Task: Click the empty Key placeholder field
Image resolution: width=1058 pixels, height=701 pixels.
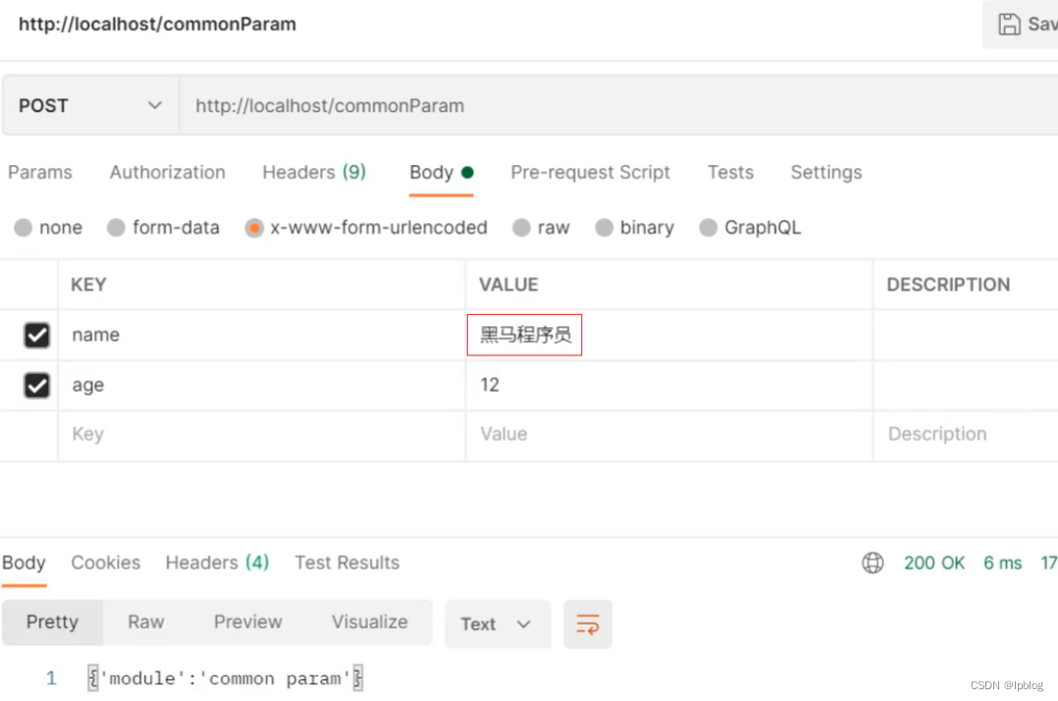Action: tap(261, 435)
